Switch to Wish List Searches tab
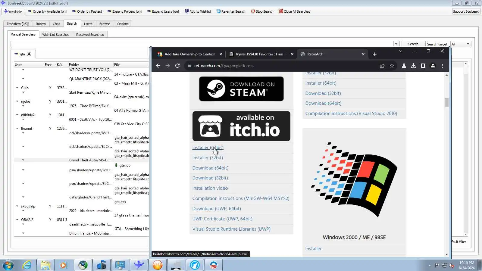Image resolution: width=482 pixels, height=271 pixels. pos(56,35)
